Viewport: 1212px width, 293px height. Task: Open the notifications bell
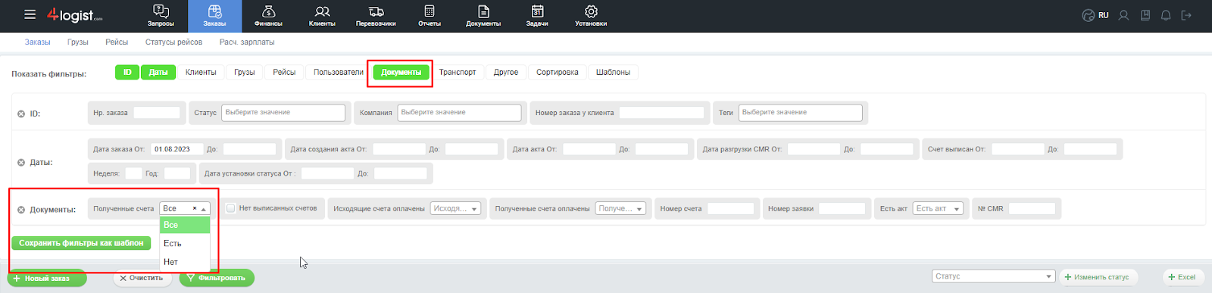point(1166,15)
